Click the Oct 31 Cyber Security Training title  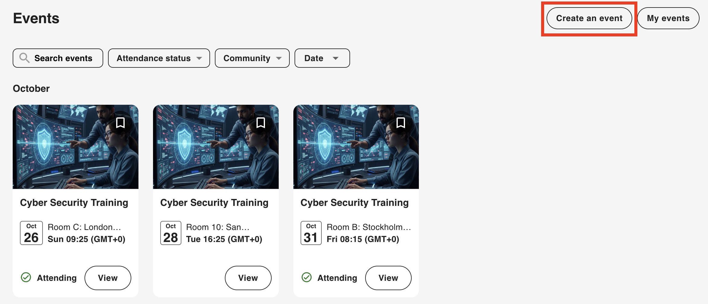(354, 203)
